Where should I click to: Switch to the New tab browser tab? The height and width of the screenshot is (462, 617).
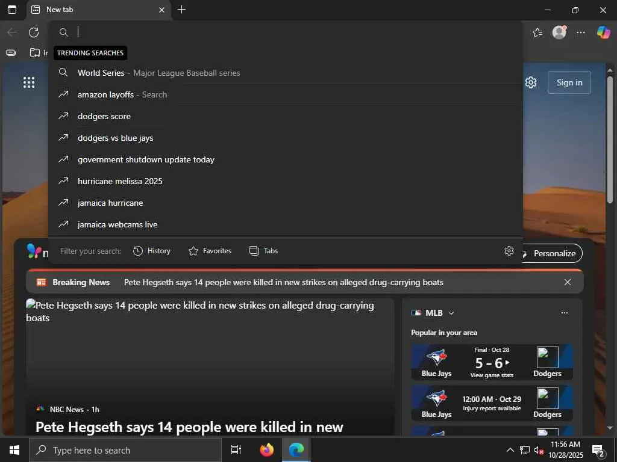pyautogui.click(x=98, y=10)
